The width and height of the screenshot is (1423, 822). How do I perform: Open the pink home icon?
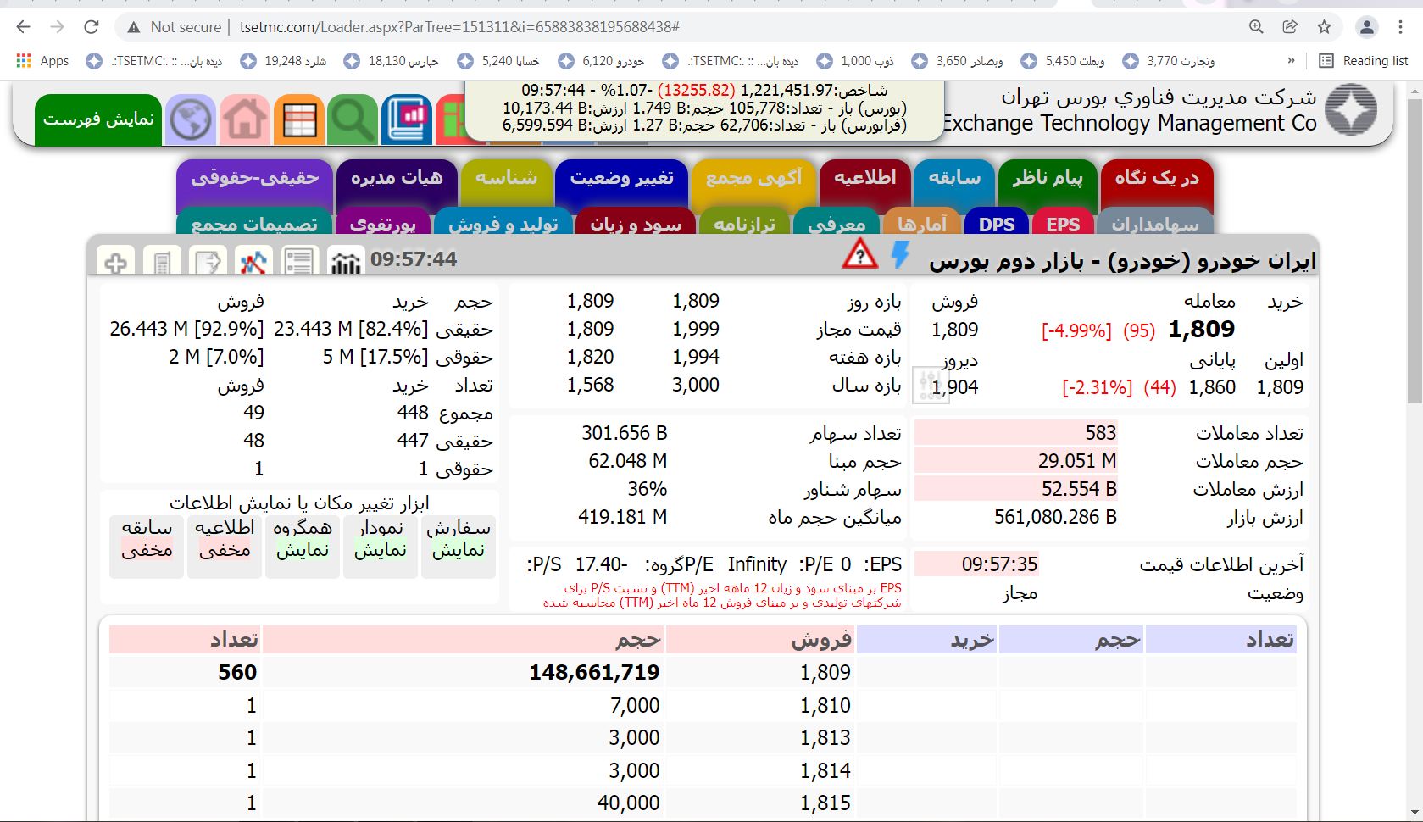pos(245,119)
